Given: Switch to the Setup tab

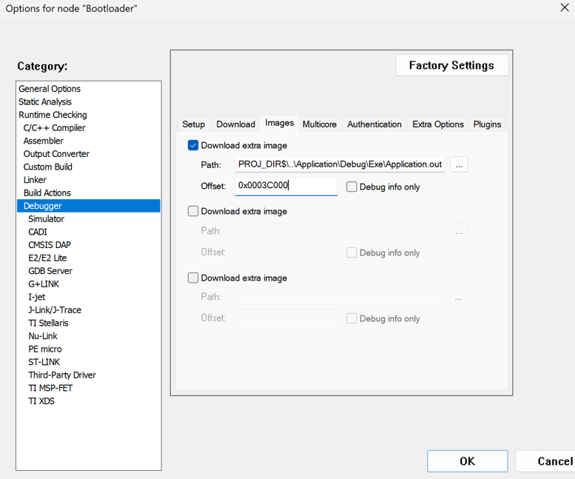Looking at the screenshot, I should (x=194, y=124).
